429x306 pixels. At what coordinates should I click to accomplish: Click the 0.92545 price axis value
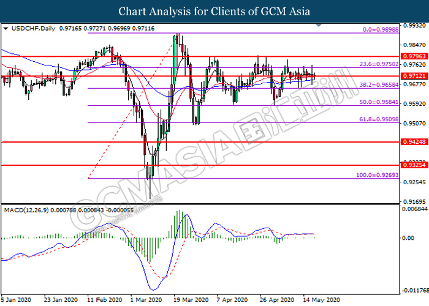coord(414,182)
